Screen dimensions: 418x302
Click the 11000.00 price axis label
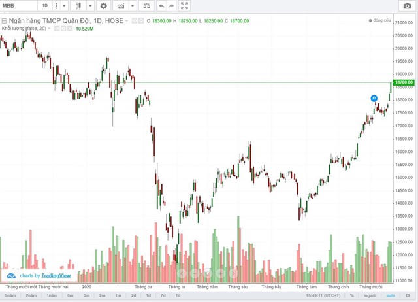[404, 280]
